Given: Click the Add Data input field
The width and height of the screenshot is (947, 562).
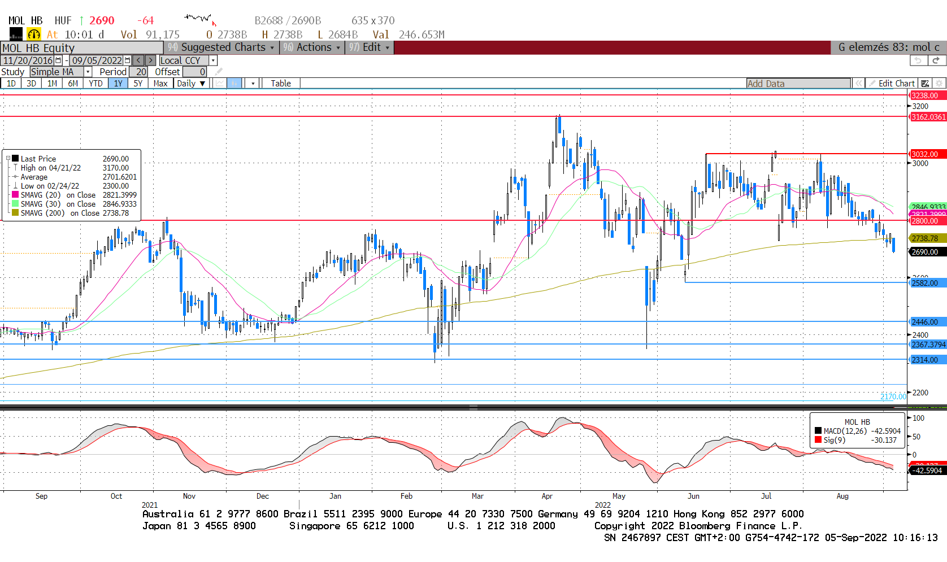Looking at the screenshot, I should [x=798, y=83].
